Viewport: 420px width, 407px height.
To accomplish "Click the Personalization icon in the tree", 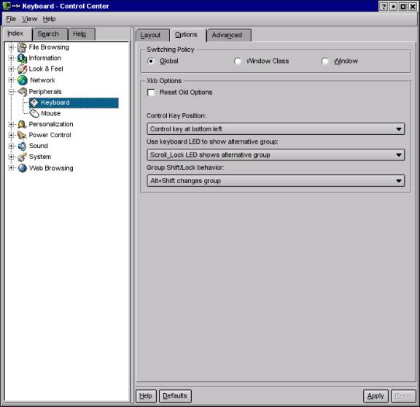I will 22,124.
